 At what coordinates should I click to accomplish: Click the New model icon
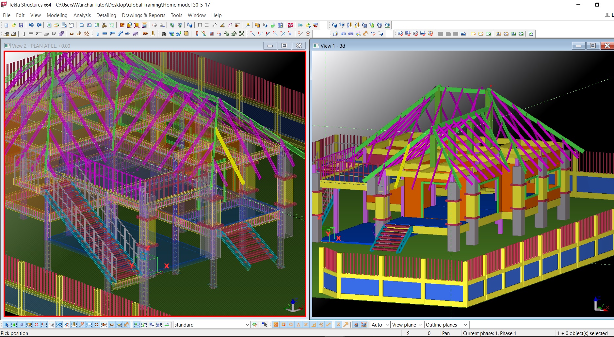pyautogui.click(x=6, y=25)
